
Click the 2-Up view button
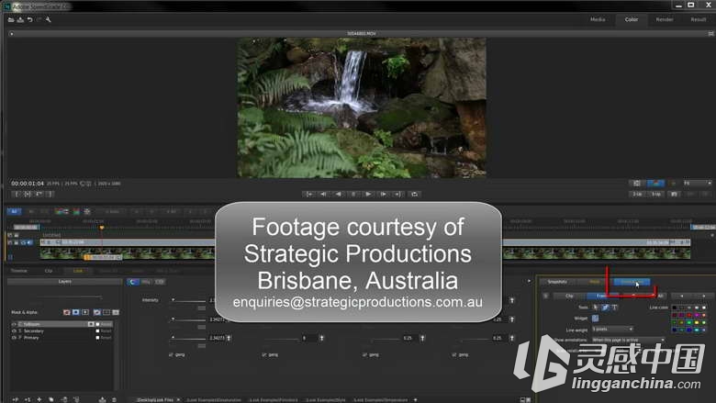(637, 194)
